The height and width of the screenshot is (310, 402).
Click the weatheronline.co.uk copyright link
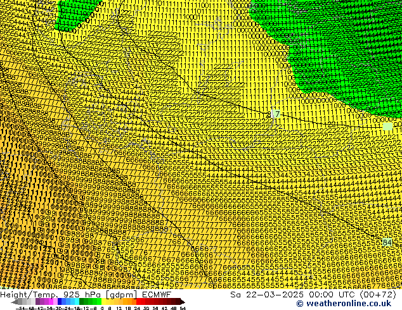[x=344, y=304]
